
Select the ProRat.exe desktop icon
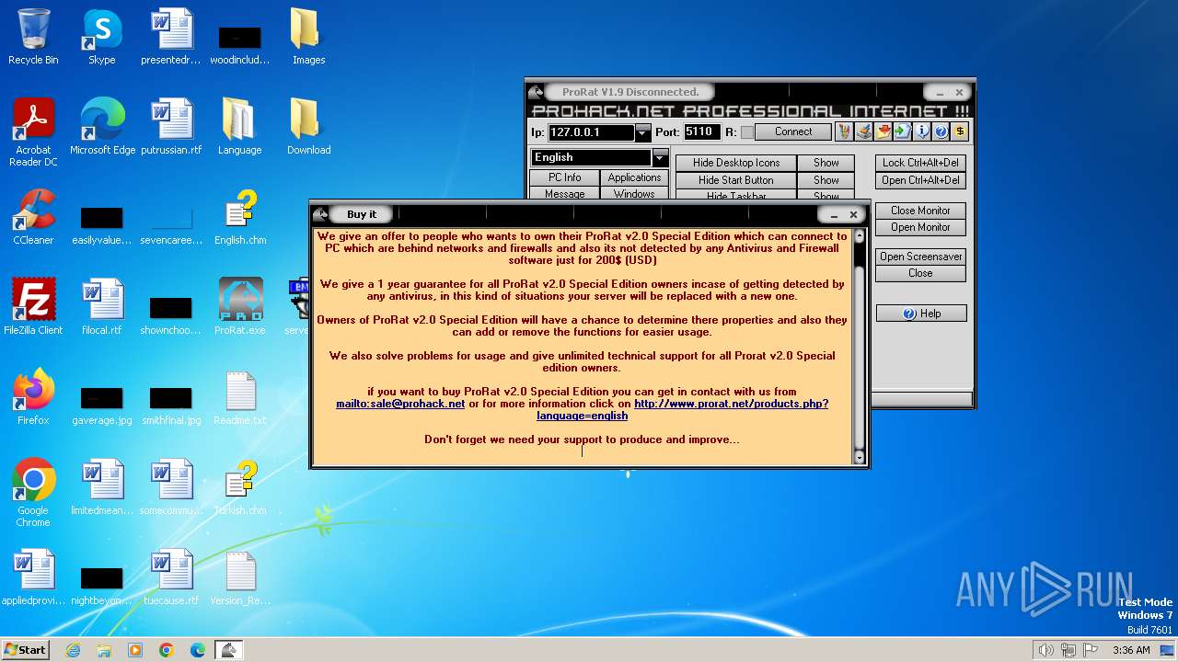(240, 307)
